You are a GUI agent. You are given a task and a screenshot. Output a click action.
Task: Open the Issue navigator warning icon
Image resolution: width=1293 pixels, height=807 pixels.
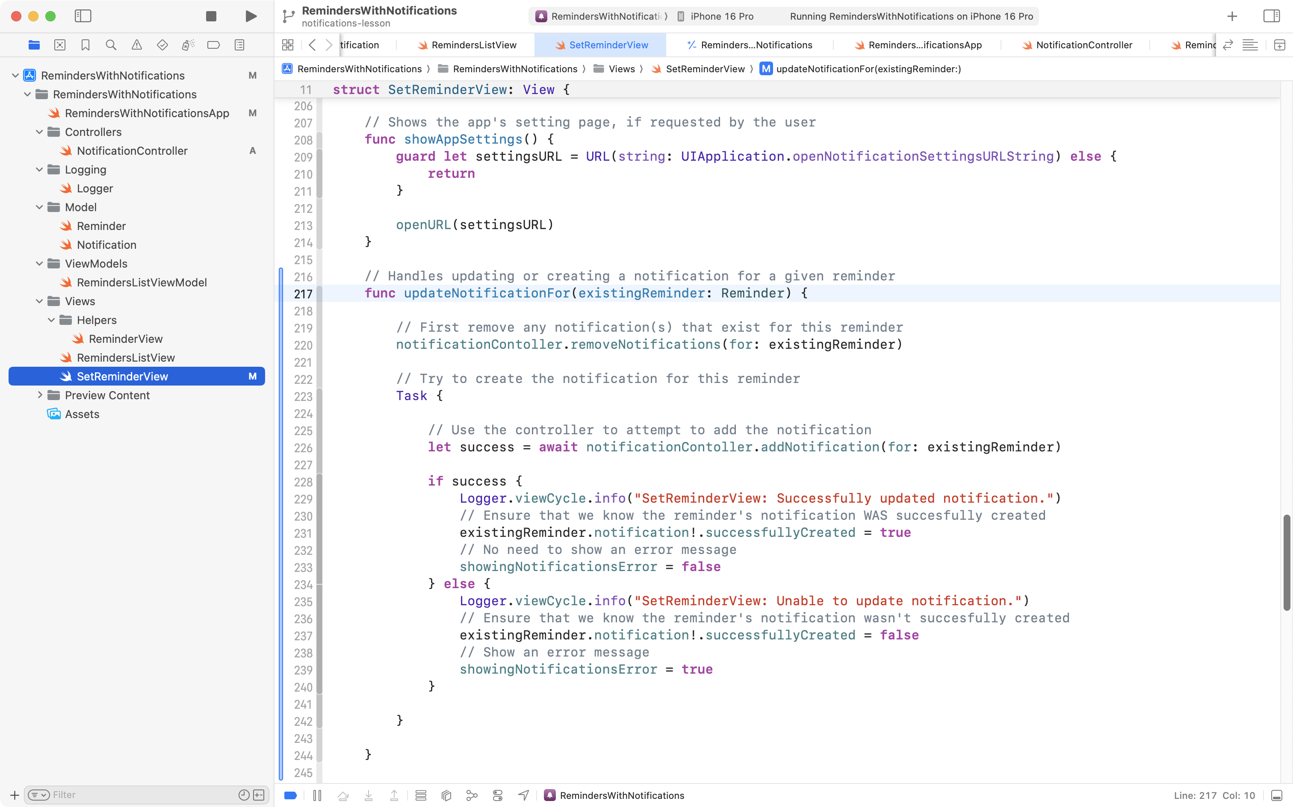click(x=137, y=45)
